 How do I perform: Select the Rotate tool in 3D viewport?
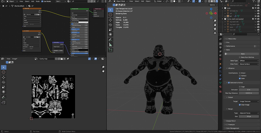110,25
